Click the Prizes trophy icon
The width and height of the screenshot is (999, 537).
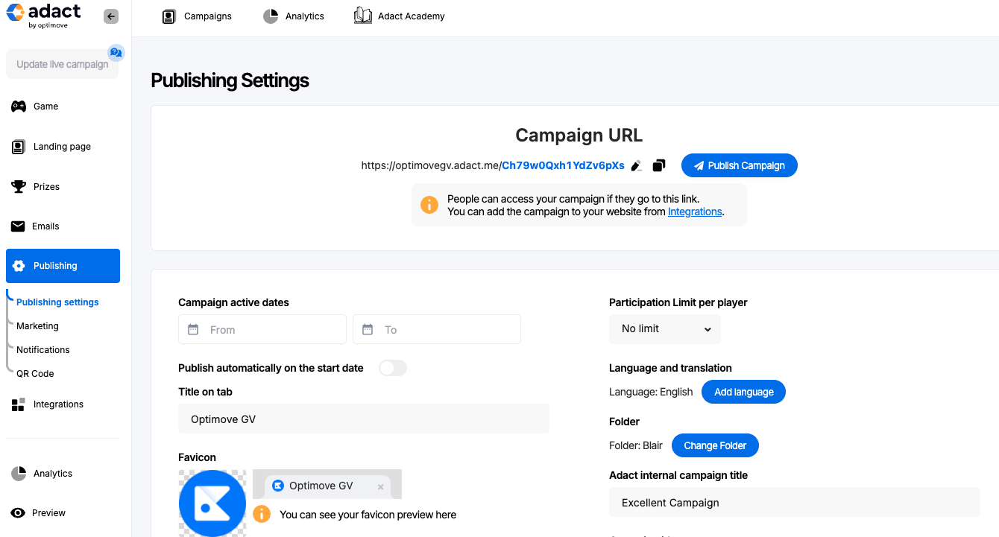[x=19, y=186]
